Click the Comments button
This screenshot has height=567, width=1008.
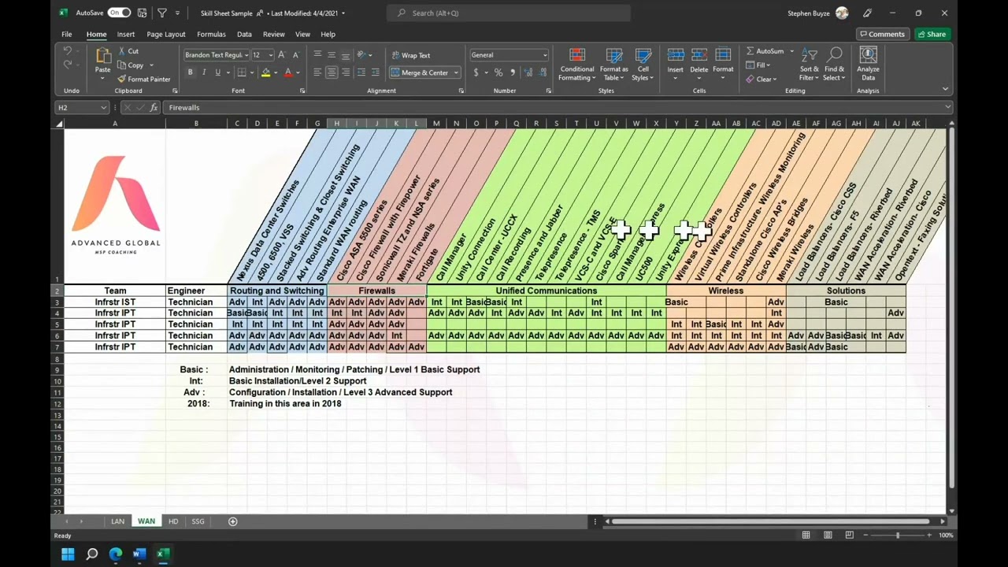(x=882, y=34)
